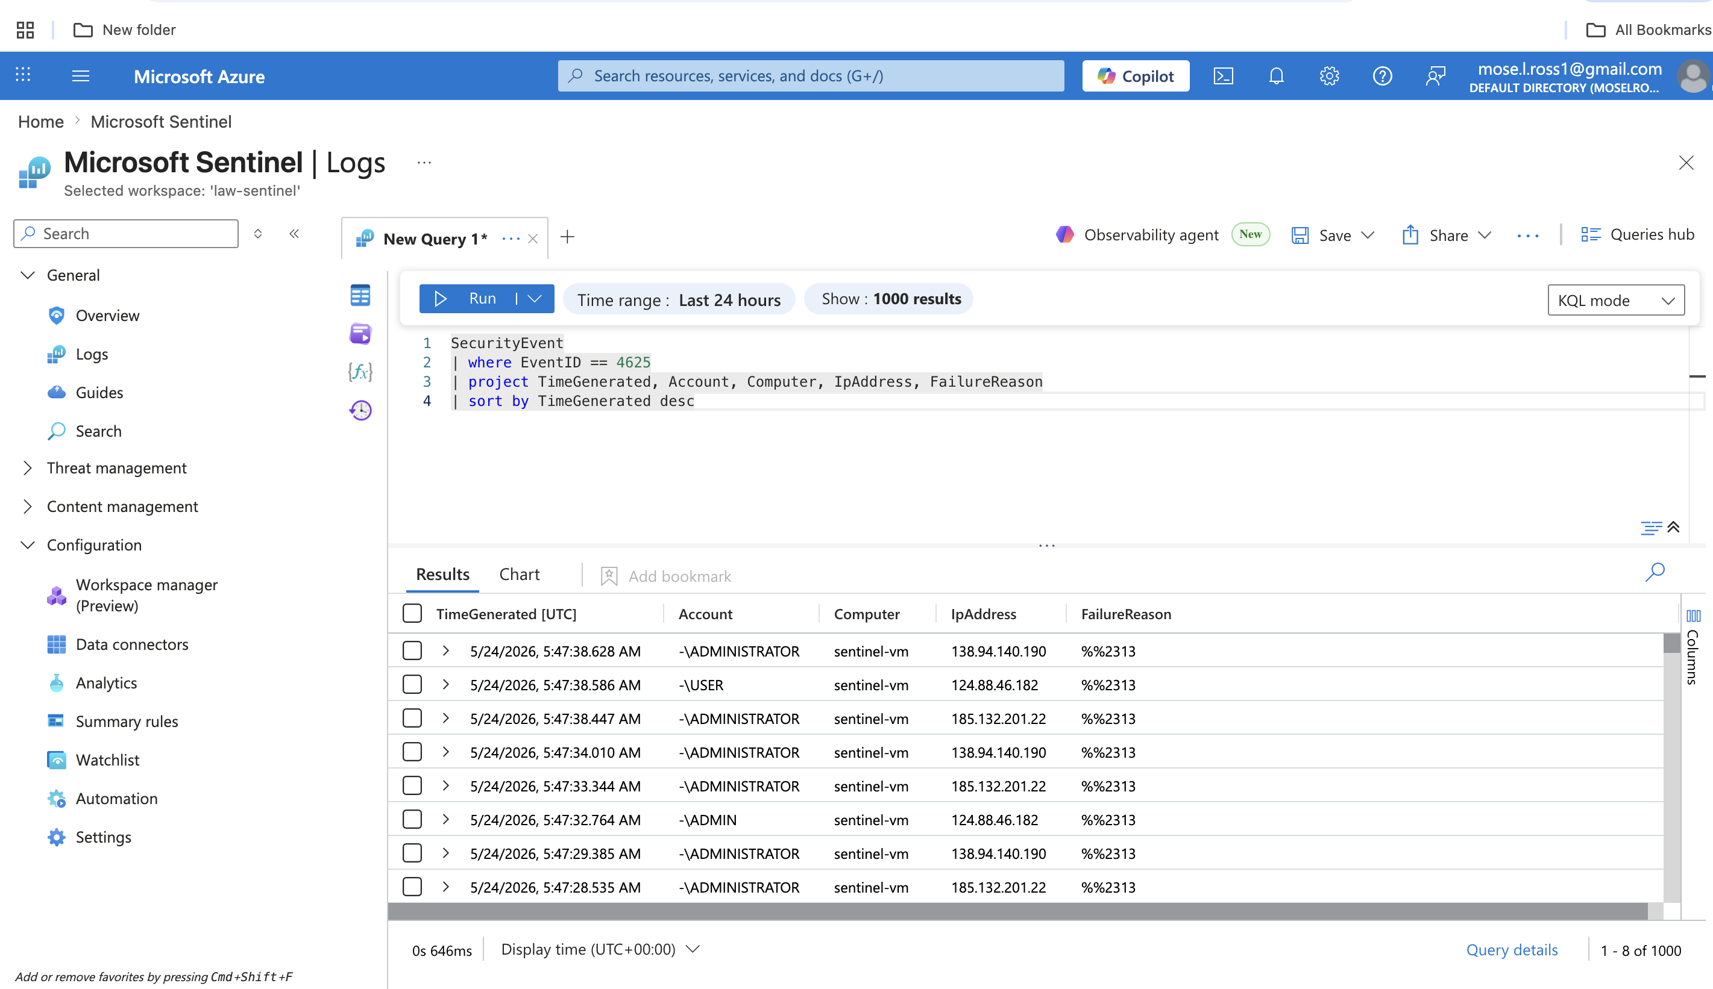Open Queries hub
Viewport: 1713px width, 989px height.
pos(1638,234)
